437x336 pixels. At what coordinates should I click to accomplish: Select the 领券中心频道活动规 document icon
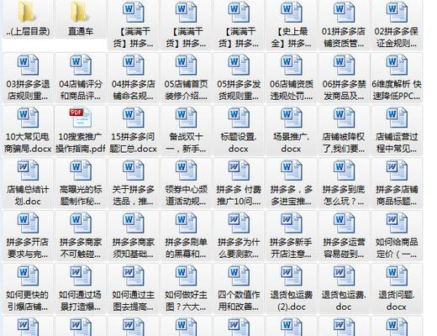(186, 171)
